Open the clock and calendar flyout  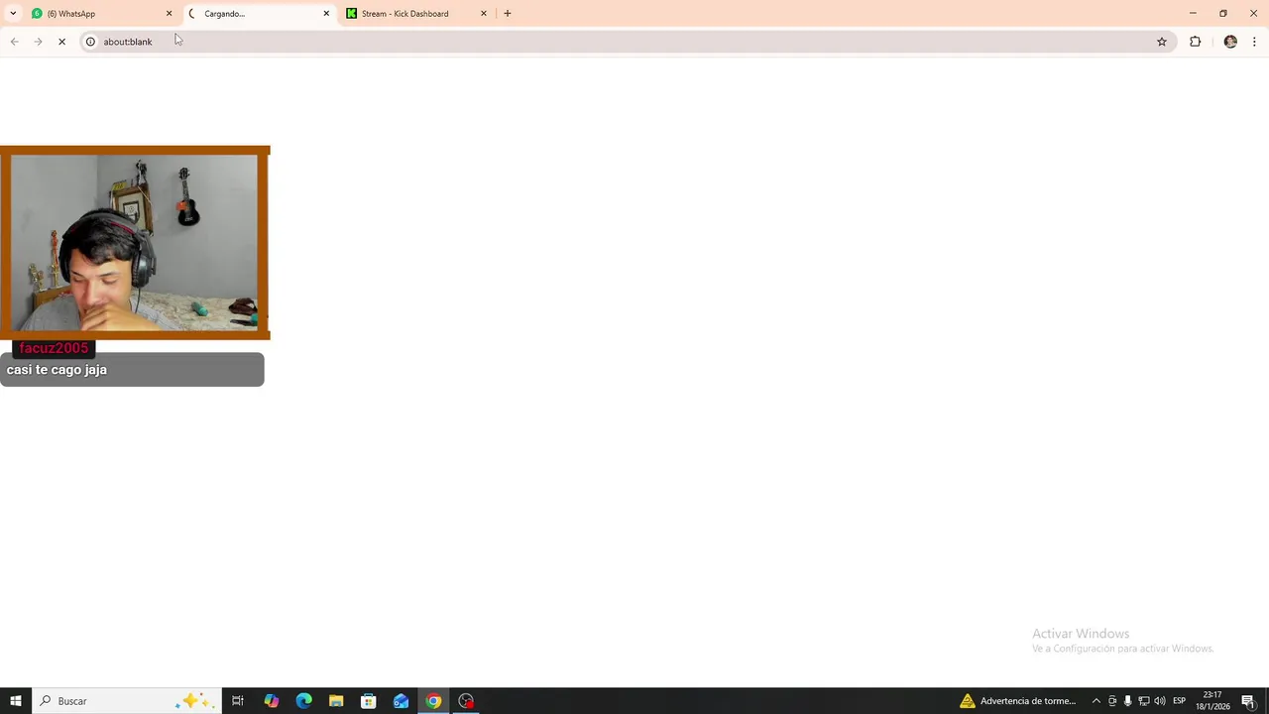[1212, 701]
